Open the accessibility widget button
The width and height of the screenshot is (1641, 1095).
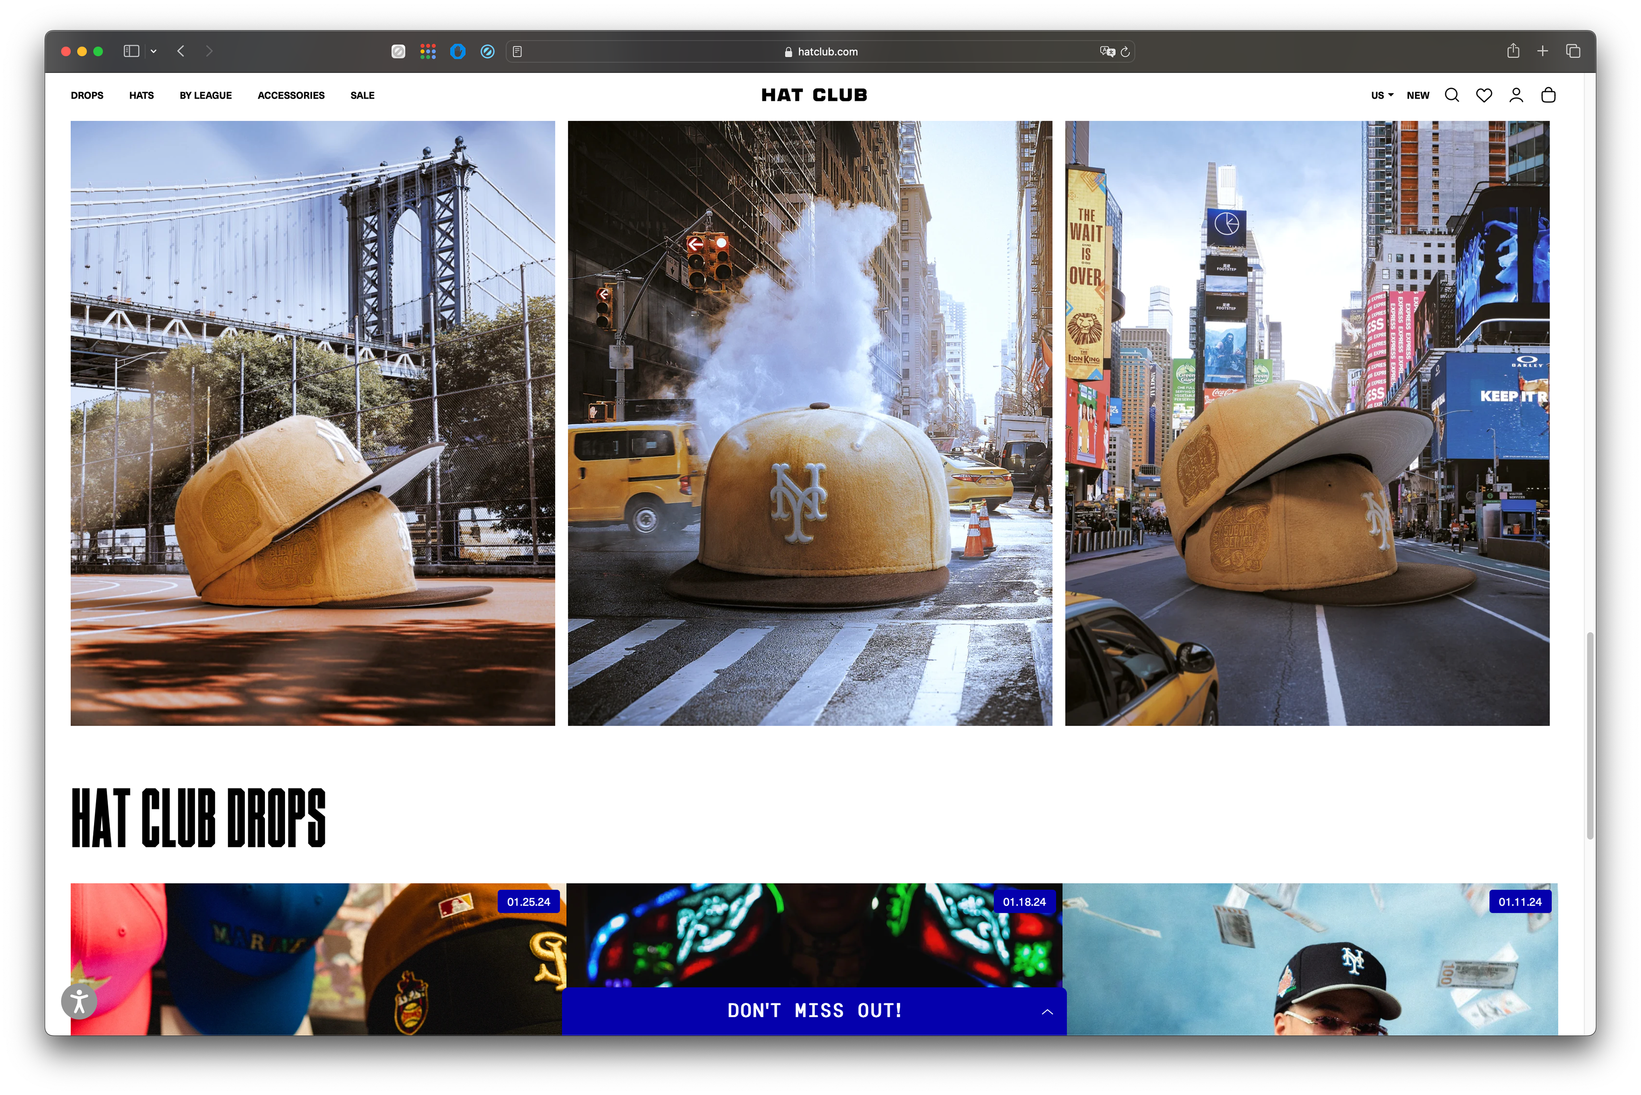click(79, 1001)
